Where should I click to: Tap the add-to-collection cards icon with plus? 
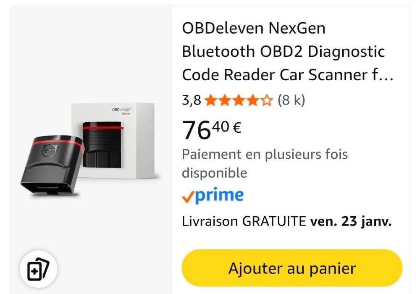tap(38, 269)
